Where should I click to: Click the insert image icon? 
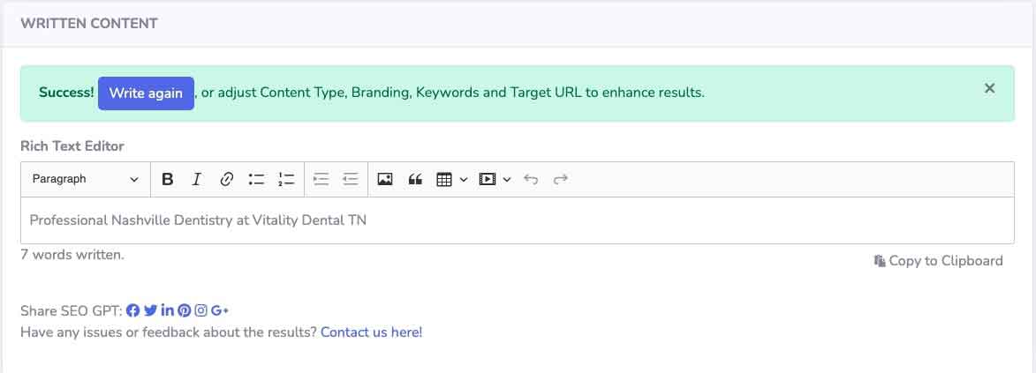pos(384,180)
